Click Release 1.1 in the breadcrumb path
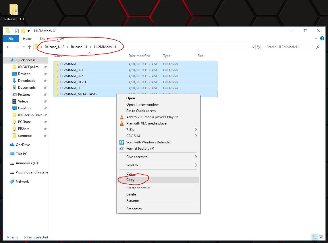The image size is (328, 243). (x=79, y=47)
